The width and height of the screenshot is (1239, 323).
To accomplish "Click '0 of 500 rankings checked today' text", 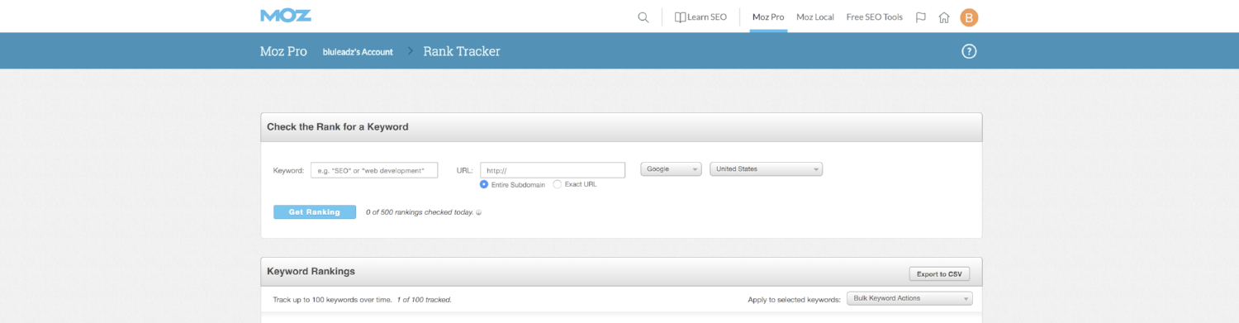I will pyautogui.click(x=420, y=212).
